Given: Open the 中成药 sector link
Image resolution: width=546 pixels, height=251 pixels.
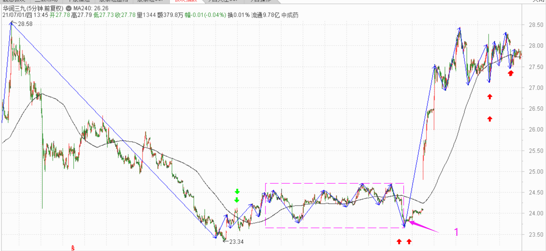Looking at the screenshot, I should (x=290, y=15).
